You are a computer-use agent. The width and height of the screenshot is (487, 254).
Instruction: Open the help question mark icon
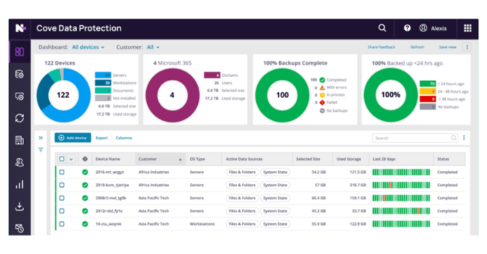click(407, 28)
